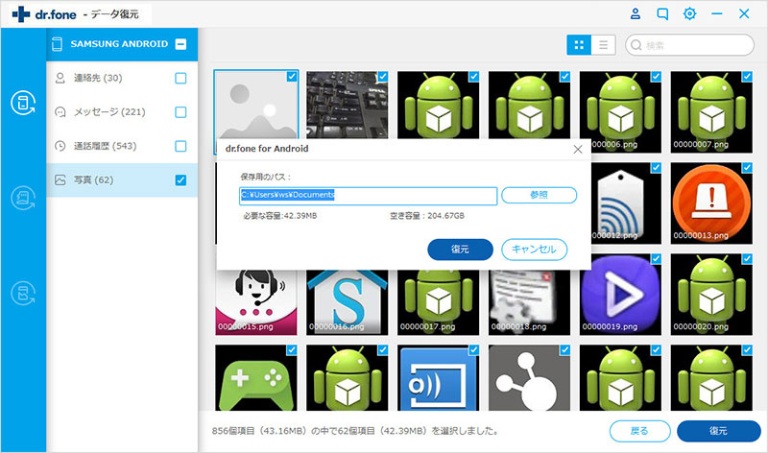Open 通話履歴 (543) category
The height and width of the screenshot is (453, 768).
coord(122,146)
